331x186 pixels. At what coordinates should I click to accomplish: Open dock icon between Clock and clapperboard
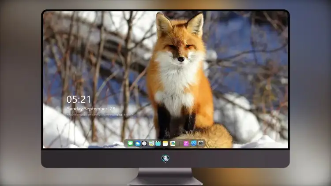[x=151, y=144]
